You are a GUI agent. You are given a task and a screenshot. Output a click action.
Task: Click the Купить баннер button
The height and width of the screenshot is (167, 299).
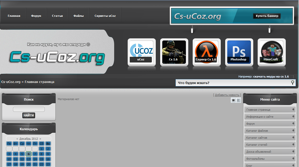267,16
